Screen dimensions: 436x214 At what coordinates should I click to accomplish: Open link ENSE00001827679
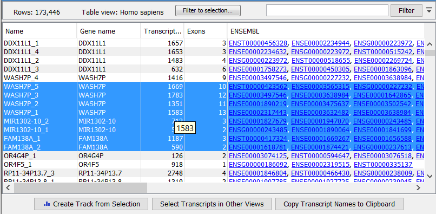tap(258, 121)
